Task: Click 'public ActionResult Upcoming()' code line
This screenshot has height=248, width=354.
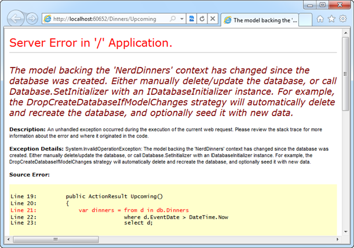Action: tap(114, 197)
